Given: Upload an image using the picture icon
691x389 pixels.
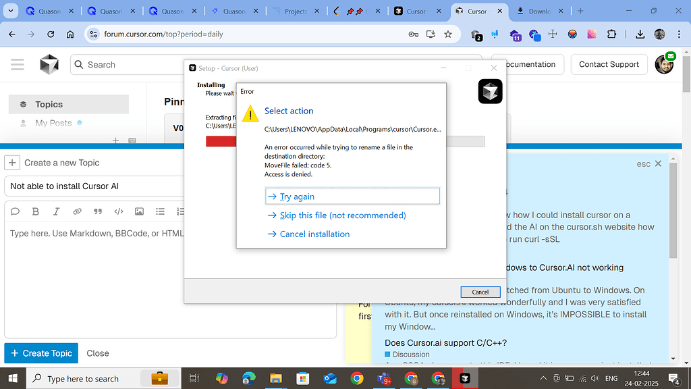Looking at the screenshot, I should tap(139, 211).
